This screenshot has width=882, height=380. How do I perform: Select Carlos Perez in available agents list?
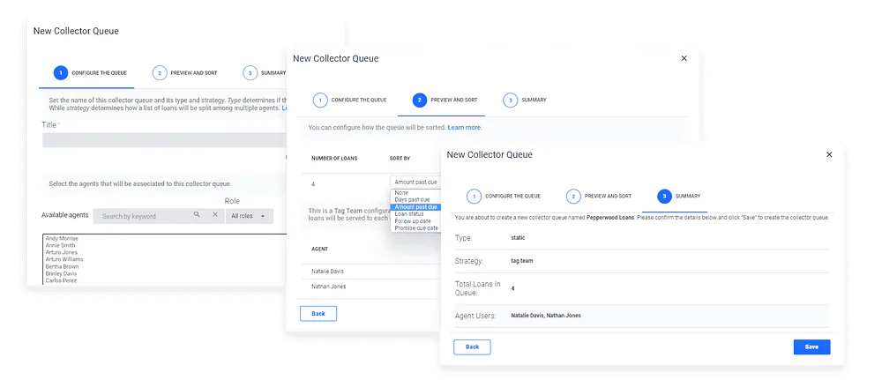click(x=61, y=280)
